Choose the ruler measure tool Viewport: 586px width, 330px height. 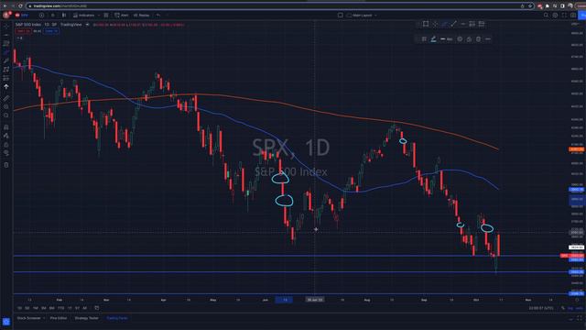pyautogui.click(x=6, y=98)
